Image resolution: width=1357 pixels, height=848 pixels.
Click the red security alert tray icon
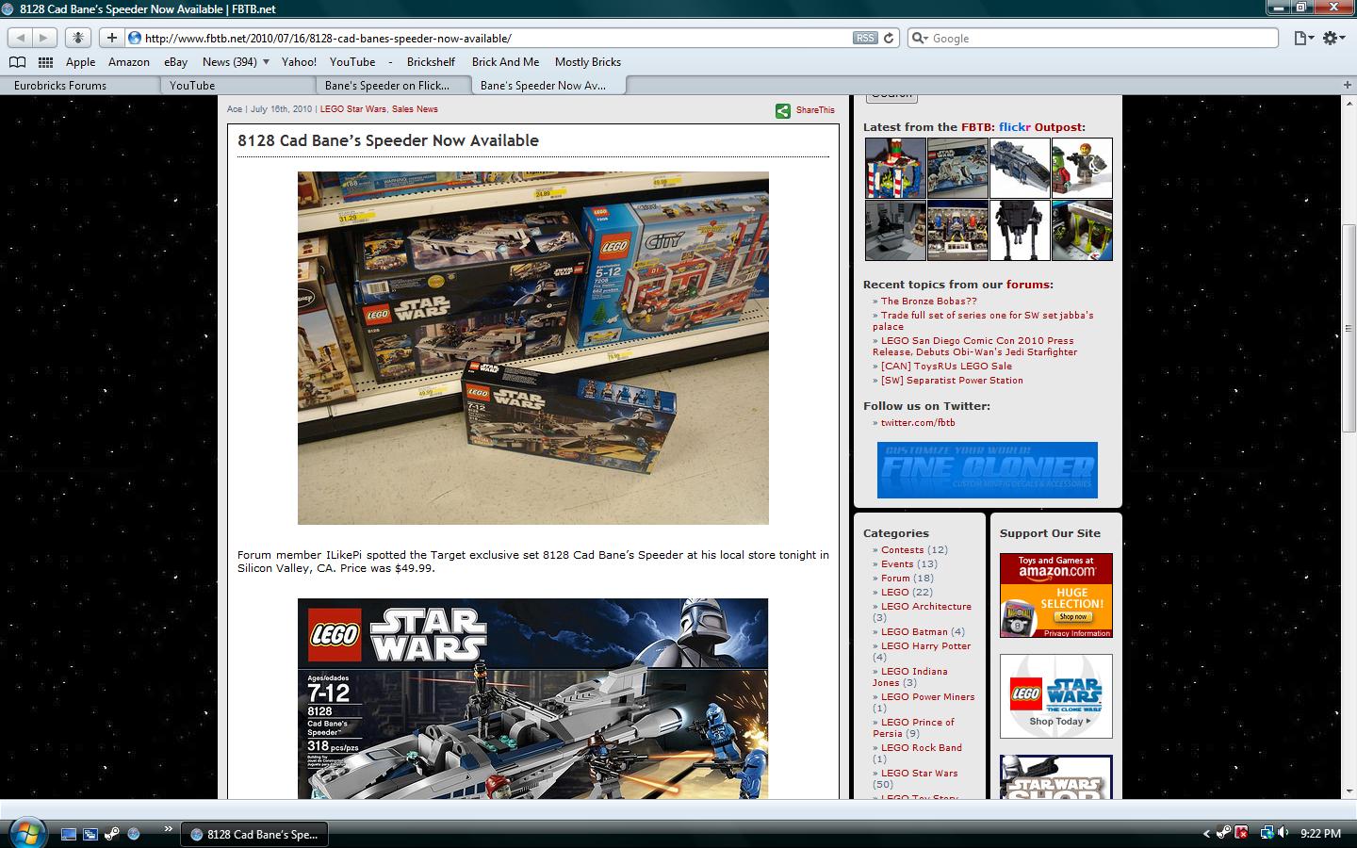point(1242,833)
